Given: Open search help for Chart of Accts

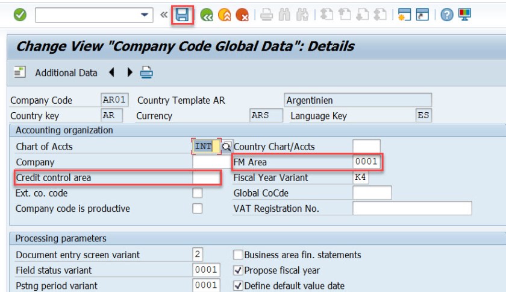Looking at the screenshot, I should pyautogui.click(x=226, y=147).
